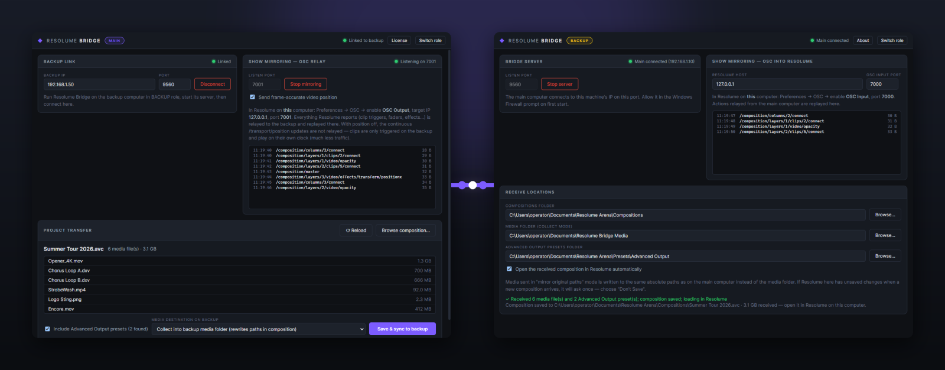Click the Listening on 7001 status indicator
This screenshot has width=945, height=370.
[x=415, y=61]
